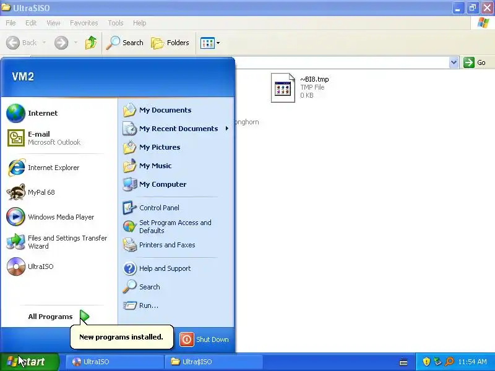Click the Windows flag logo
Viewport: 495px width, 371px height.
[x=483, y=23]
